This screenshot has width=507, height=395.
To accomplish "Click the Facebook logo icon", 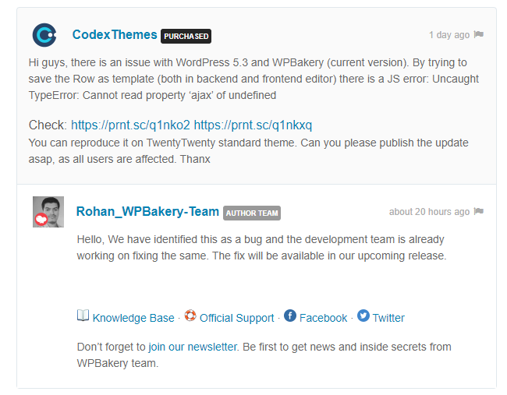I will (x=290, y=316).
